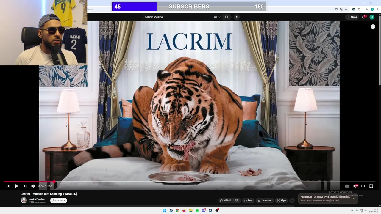This screenshot has height=214, width=381.
Task: Click the Nästa: Huso - On s'en va text
Action: [325, 197]
